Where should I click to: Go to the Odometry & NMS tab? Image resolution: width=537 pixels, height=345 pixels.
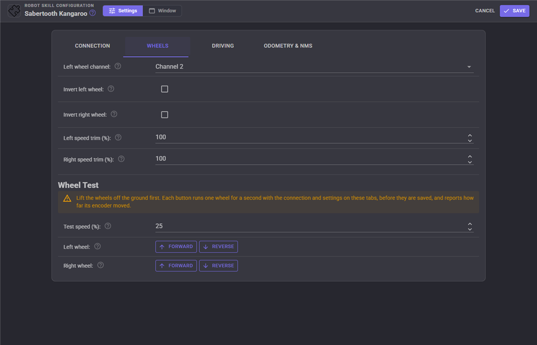288,46
